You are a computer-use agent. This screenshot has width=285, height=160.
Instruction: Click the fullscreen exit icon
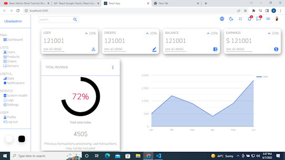240,19
